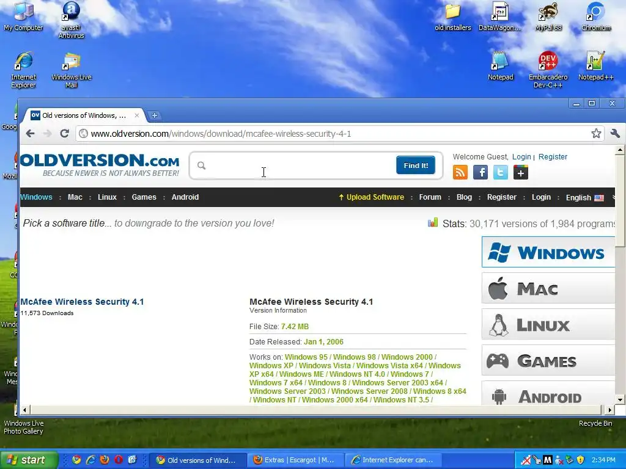This screenshot has height=469, width=626.
Task: Click Upload Software in nav bar
Action: point(371,197)
